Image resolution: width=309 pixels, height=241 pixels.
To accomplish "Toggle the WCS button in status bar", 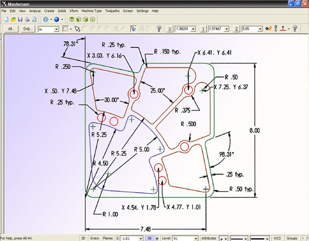I will click(277, 238).
